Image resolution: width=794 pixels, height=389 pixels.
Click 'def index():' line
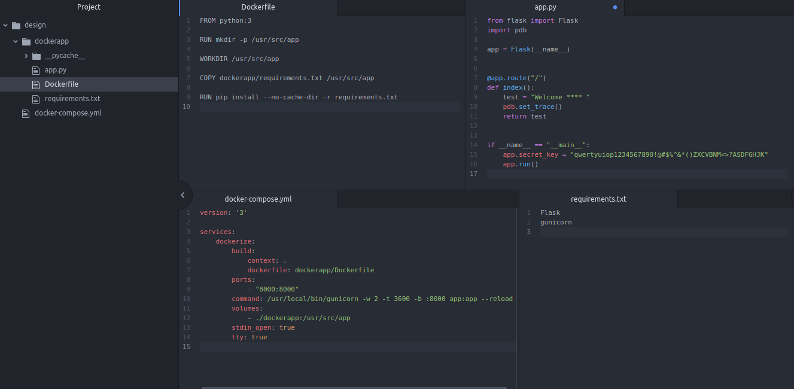coord(510,87)
